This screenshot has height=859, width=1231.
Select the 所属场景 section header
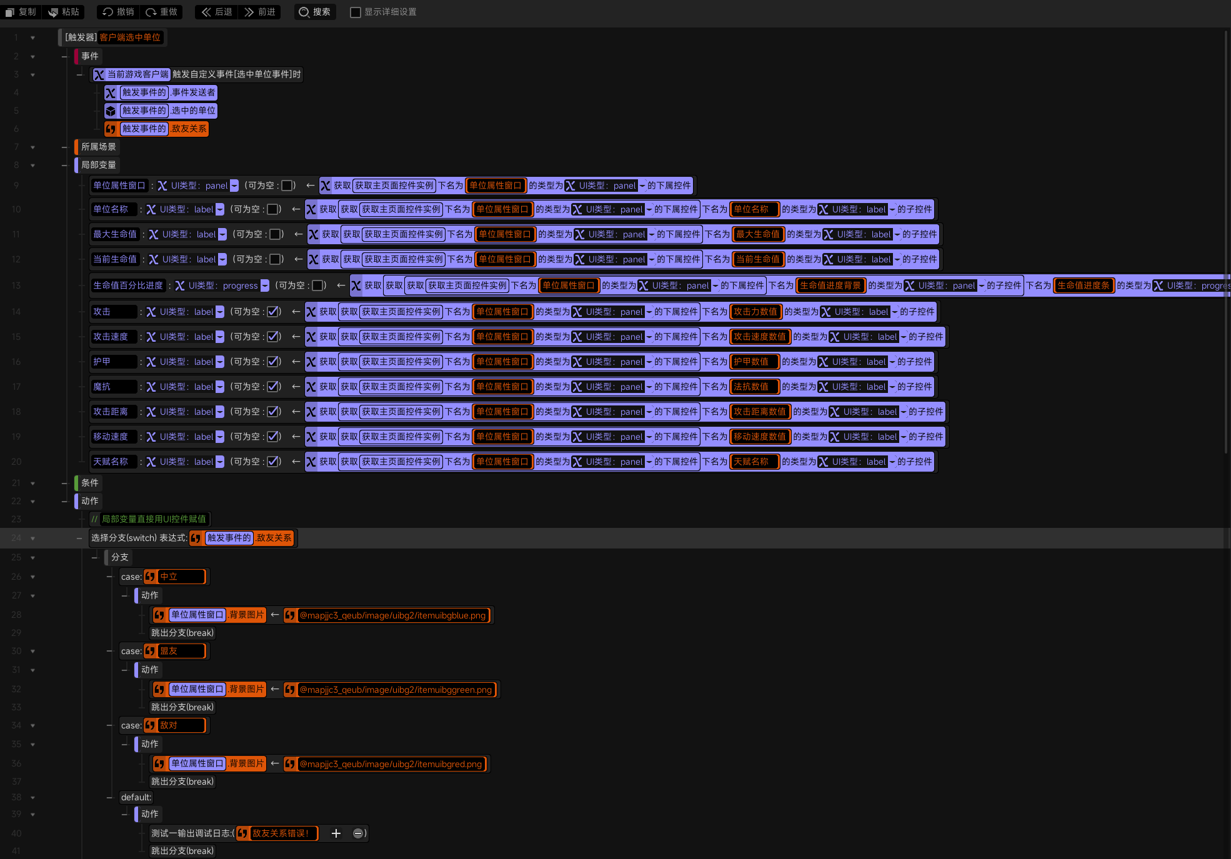98,147
